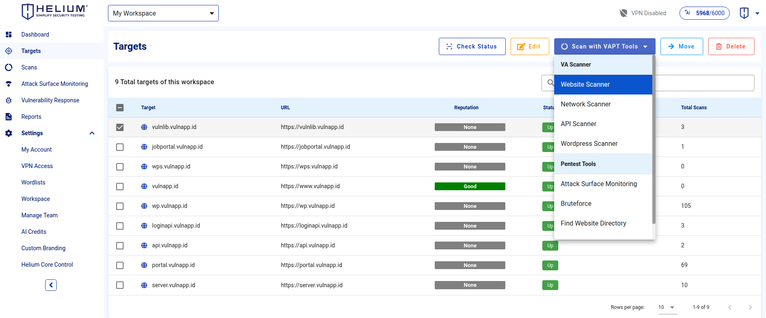Choose Find Website Directory in menu

(603, 224)
